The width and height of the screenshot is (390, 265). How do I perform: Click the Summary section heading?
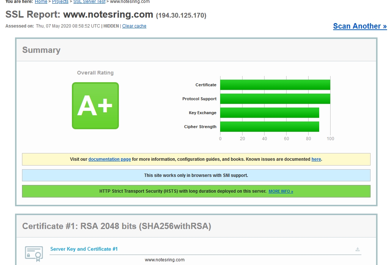click(41, 50)
